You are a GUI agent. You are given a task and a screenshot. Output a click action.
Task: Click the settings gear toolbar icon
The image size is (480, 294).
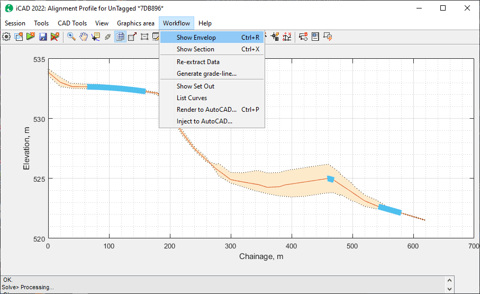coord(6,37)
